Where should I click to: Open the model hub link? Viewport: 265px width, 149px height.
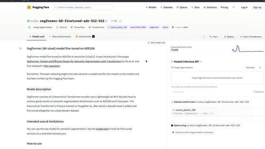102,129
